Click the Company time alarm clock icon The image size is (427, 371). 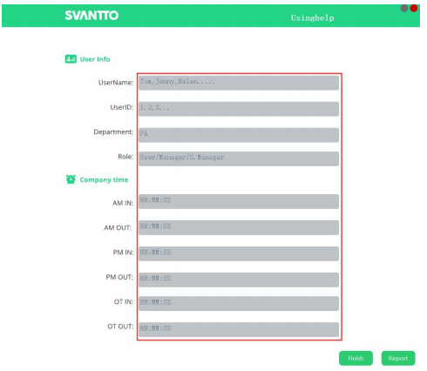(x=71, y=179)
